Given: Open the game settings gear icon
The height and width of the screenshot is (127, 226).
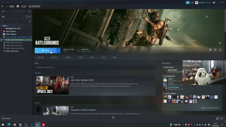Looking at the screenshot, I should pyautogui.click(x=210, y=50).
